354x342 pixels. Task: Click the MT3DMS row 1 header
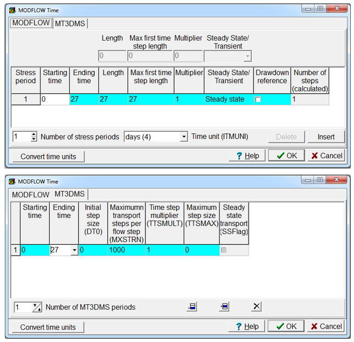16,250
